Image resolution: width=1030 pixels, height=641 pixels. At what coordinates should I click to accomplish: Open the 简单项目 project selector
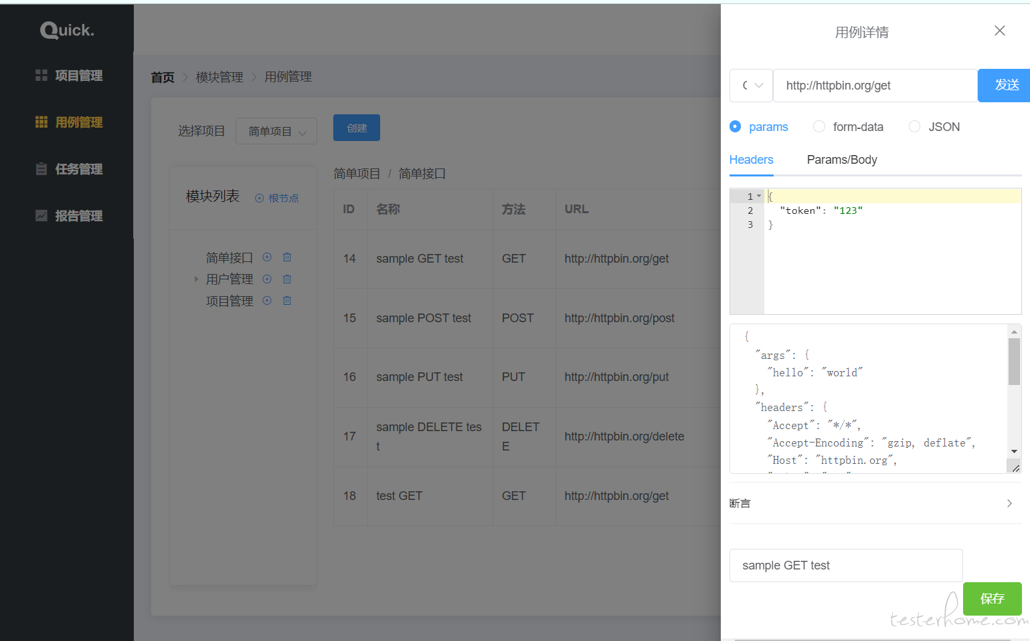pos(276,132)
